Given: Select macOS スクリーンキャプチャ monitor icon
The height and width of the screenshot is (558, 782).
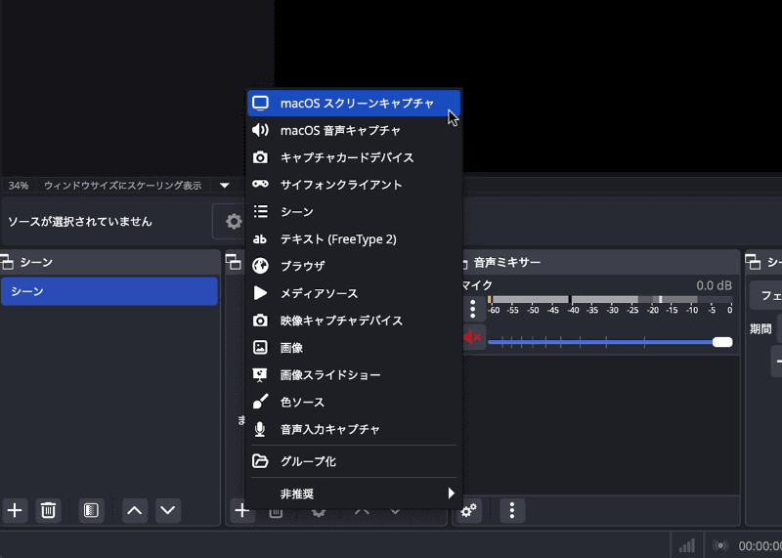Looking at the screenshot, I should click(x=260, y=104).
